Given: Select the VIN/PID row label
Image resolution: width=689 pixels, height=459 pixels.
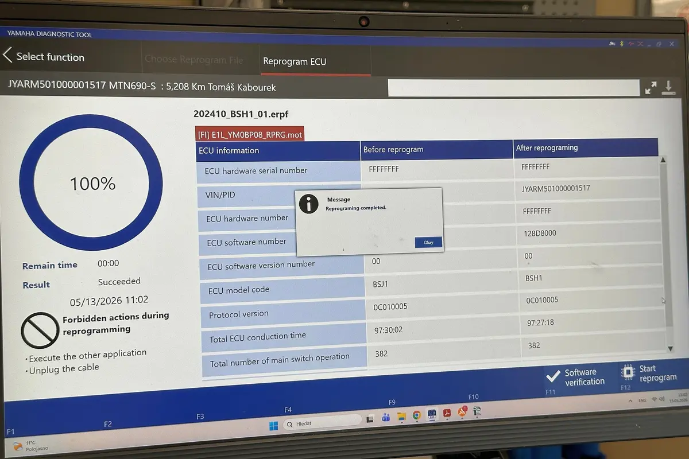Looking at the screenshot, I should (x=246, y=195).
